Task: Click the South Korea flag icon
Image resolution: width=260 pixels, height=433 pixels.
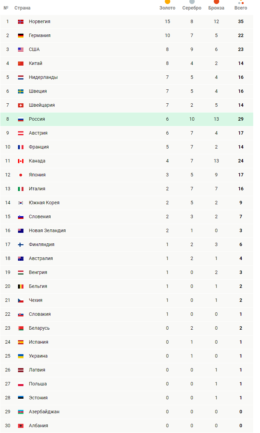Action: tap(21, 203)
